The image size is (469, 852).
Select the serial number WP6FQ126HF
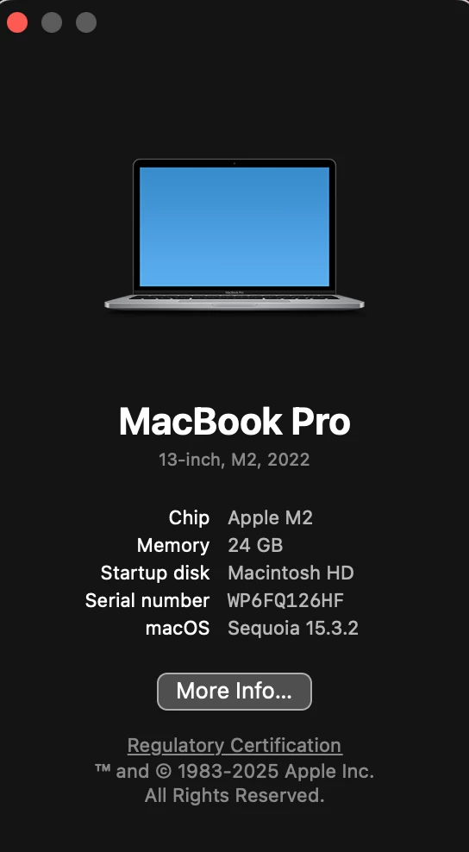(x=285, y=600)
